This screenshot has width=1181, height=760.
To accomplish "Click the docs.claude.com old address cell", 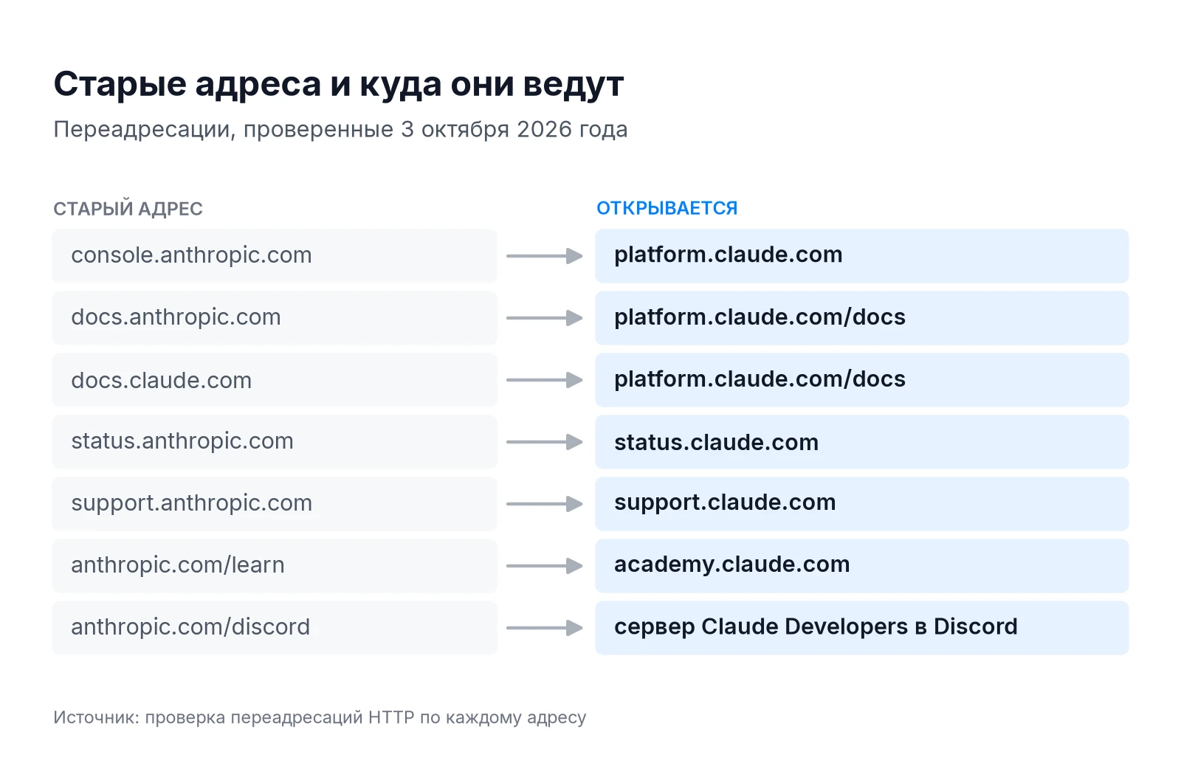I will pos(275,380).
